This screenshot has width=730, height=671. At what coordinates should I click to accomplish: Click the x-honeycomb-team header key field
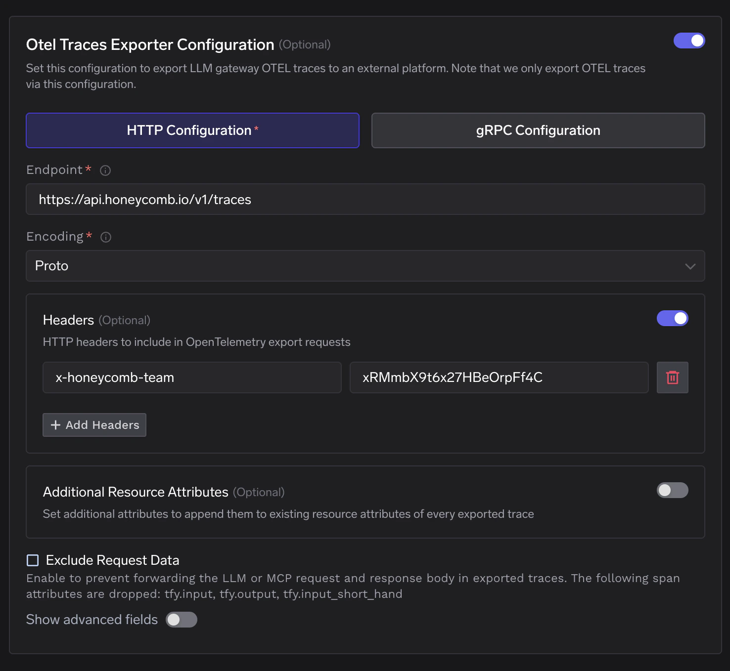tap(192, 377)
